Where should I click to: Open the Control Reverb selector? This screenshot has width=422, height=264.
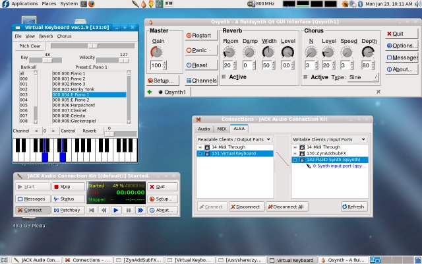90,131
